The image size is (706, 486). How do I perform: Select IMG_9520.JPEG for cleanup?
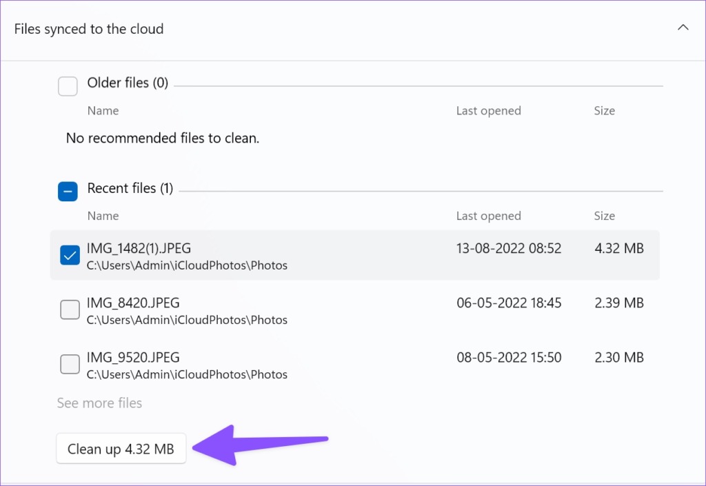70,364
